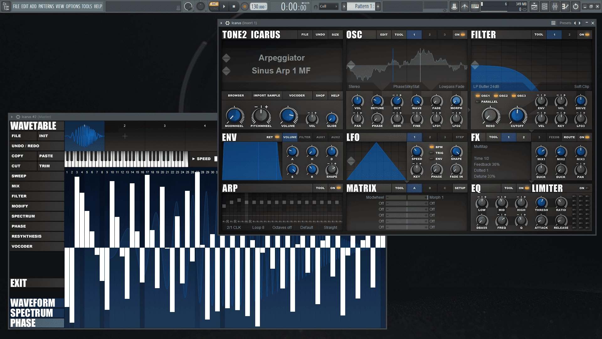Click the main VOLUME knob
Screen dimensions: 602x339
click(288, 115)
